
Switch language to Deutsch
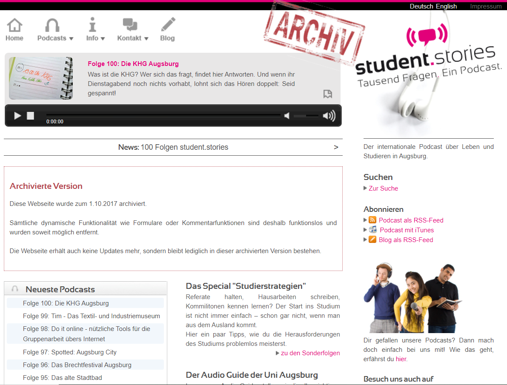[421, 6]
